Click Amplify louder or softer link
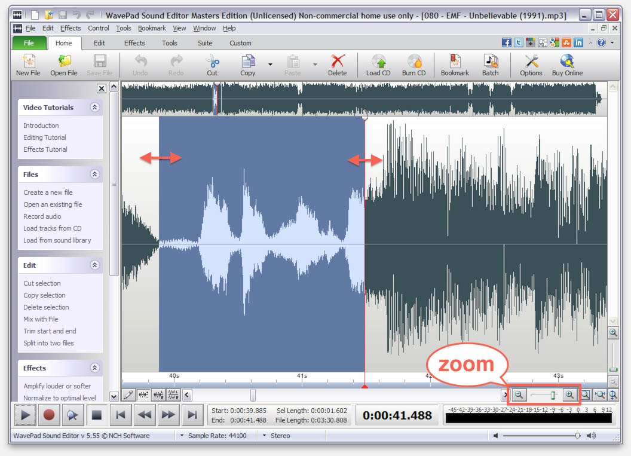Screen dimensions: 631x456 (57, 386)
